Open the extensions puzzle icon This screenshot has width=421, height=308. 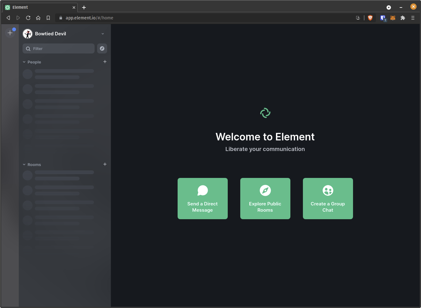(x=403, y=18)
